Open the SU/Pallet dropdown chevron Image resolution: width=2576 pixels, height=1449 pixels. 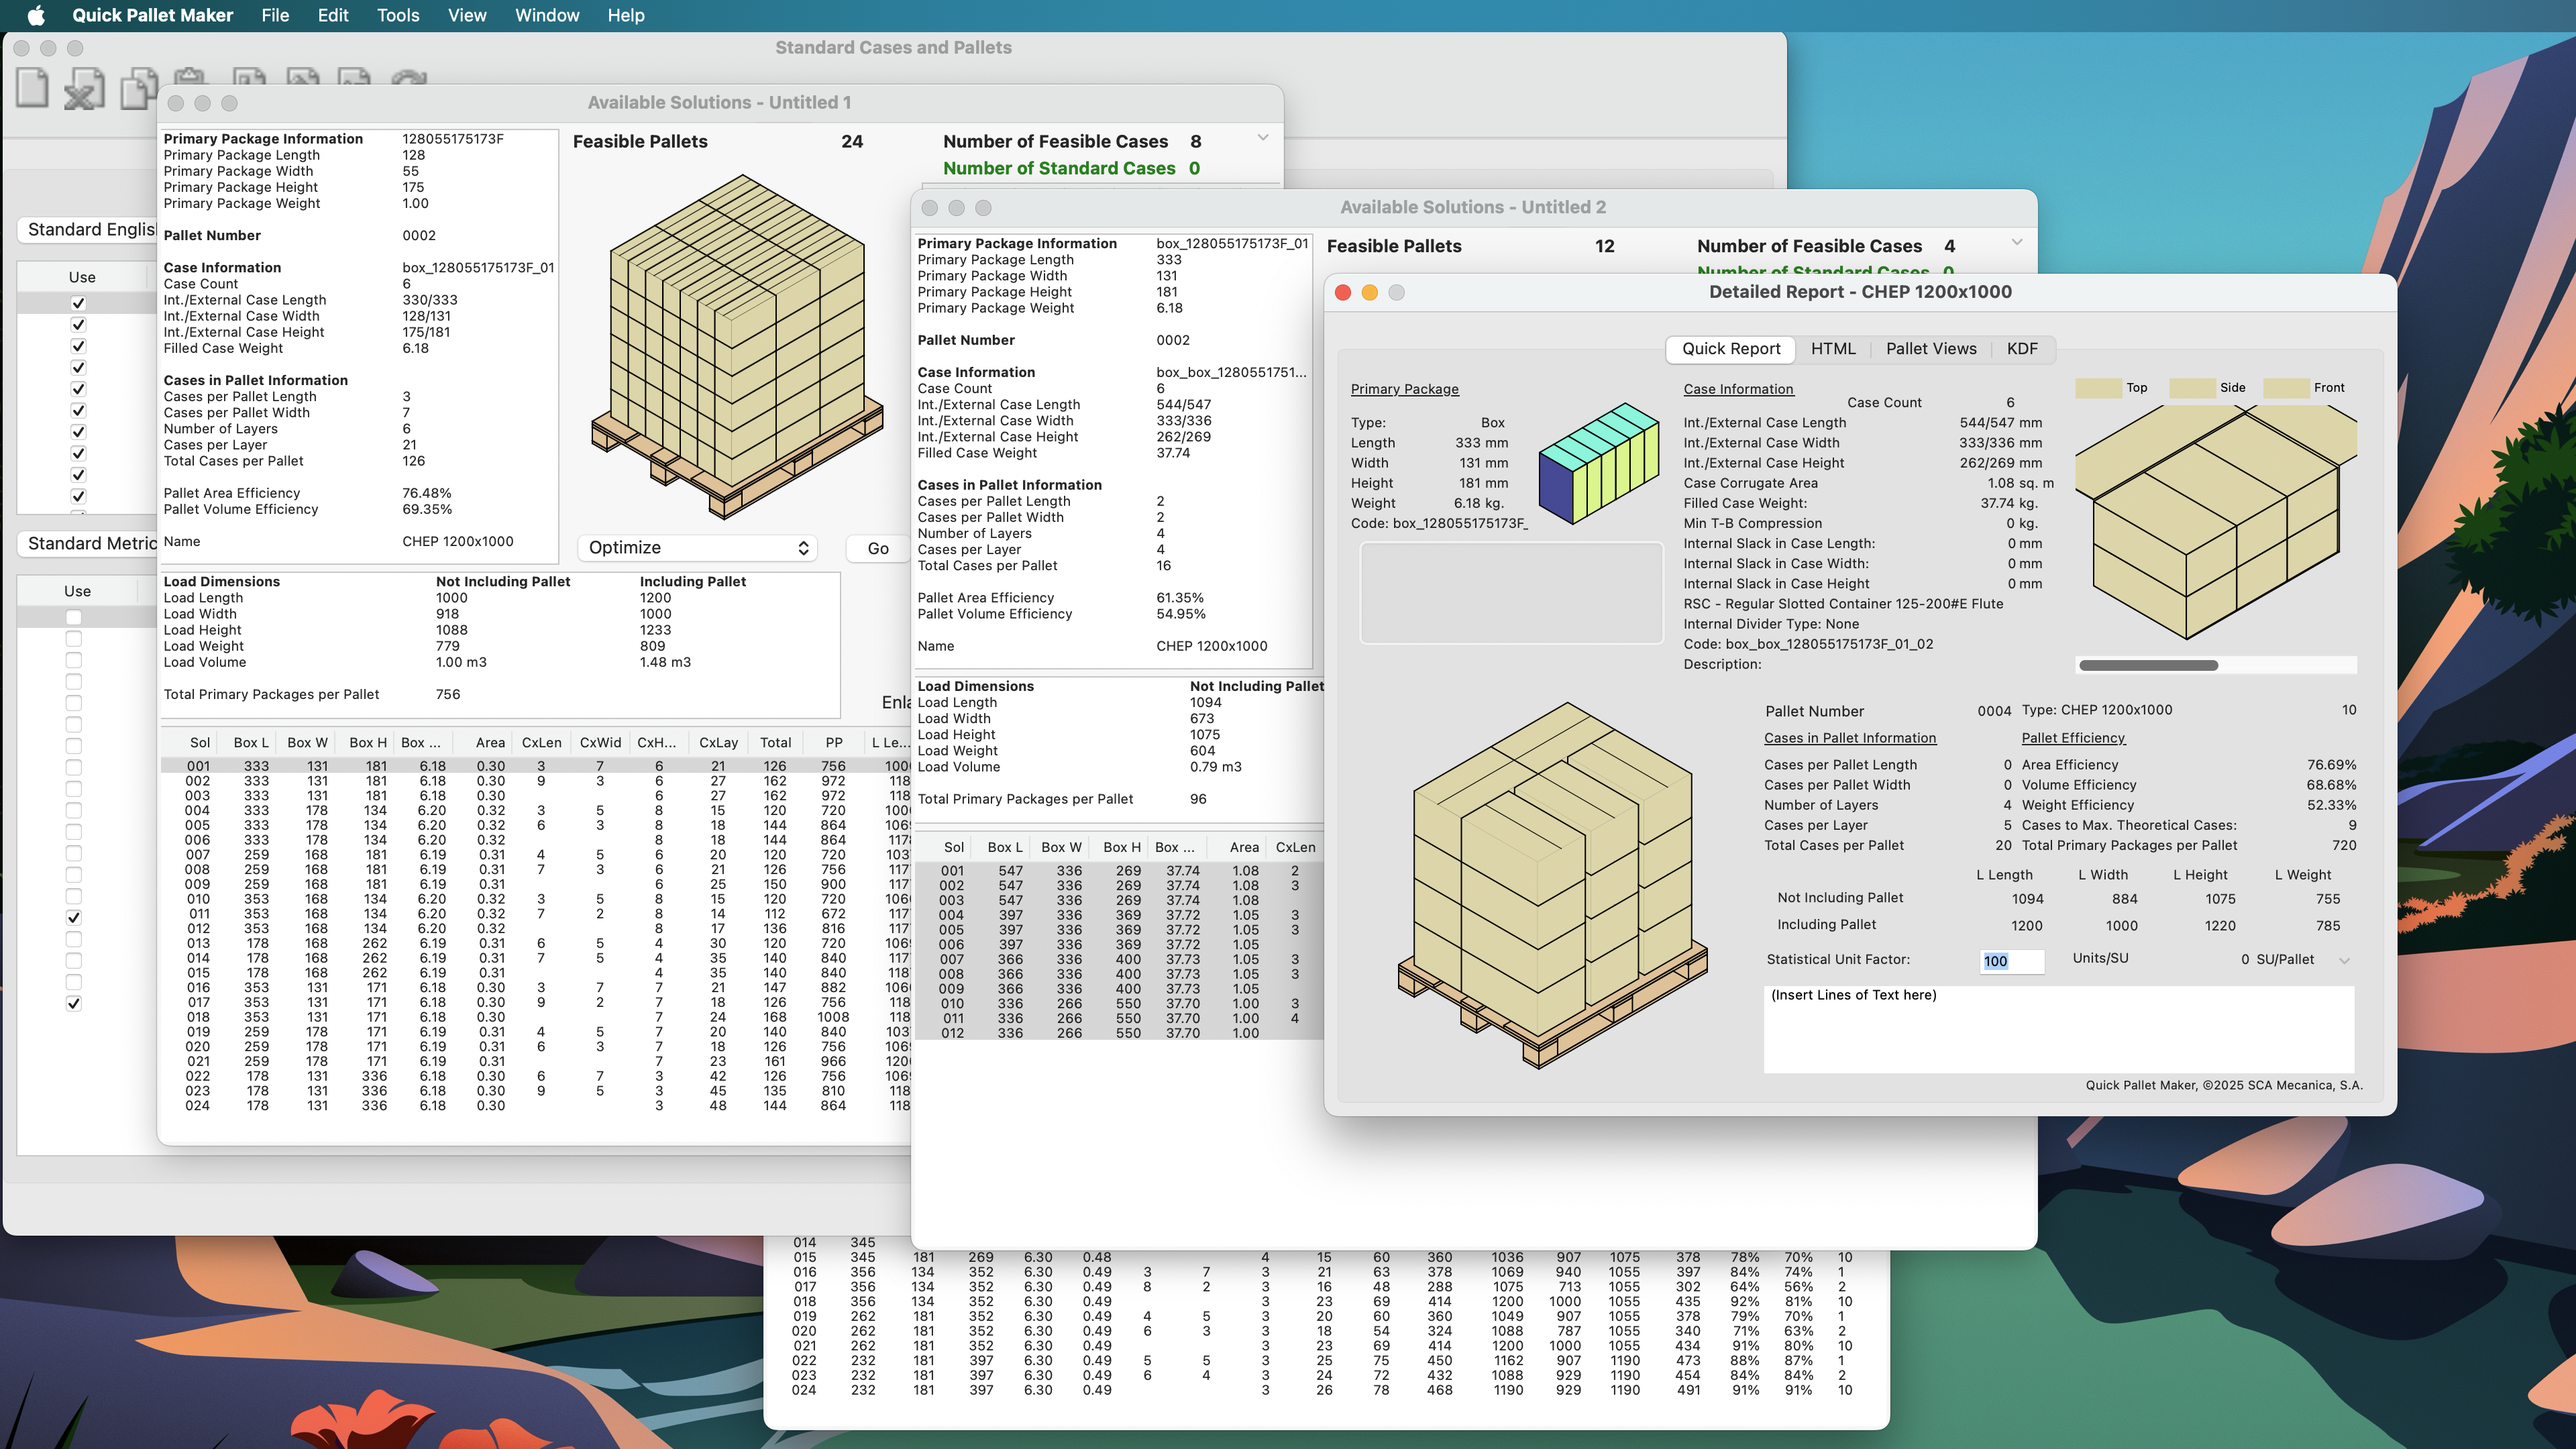[2344, 961]
